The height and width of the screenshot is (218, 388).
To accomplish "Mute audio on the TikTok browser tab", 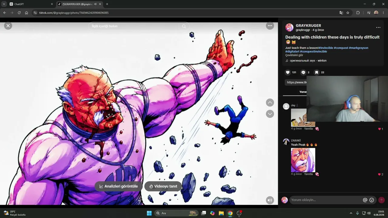I will (x=95, y=4).
